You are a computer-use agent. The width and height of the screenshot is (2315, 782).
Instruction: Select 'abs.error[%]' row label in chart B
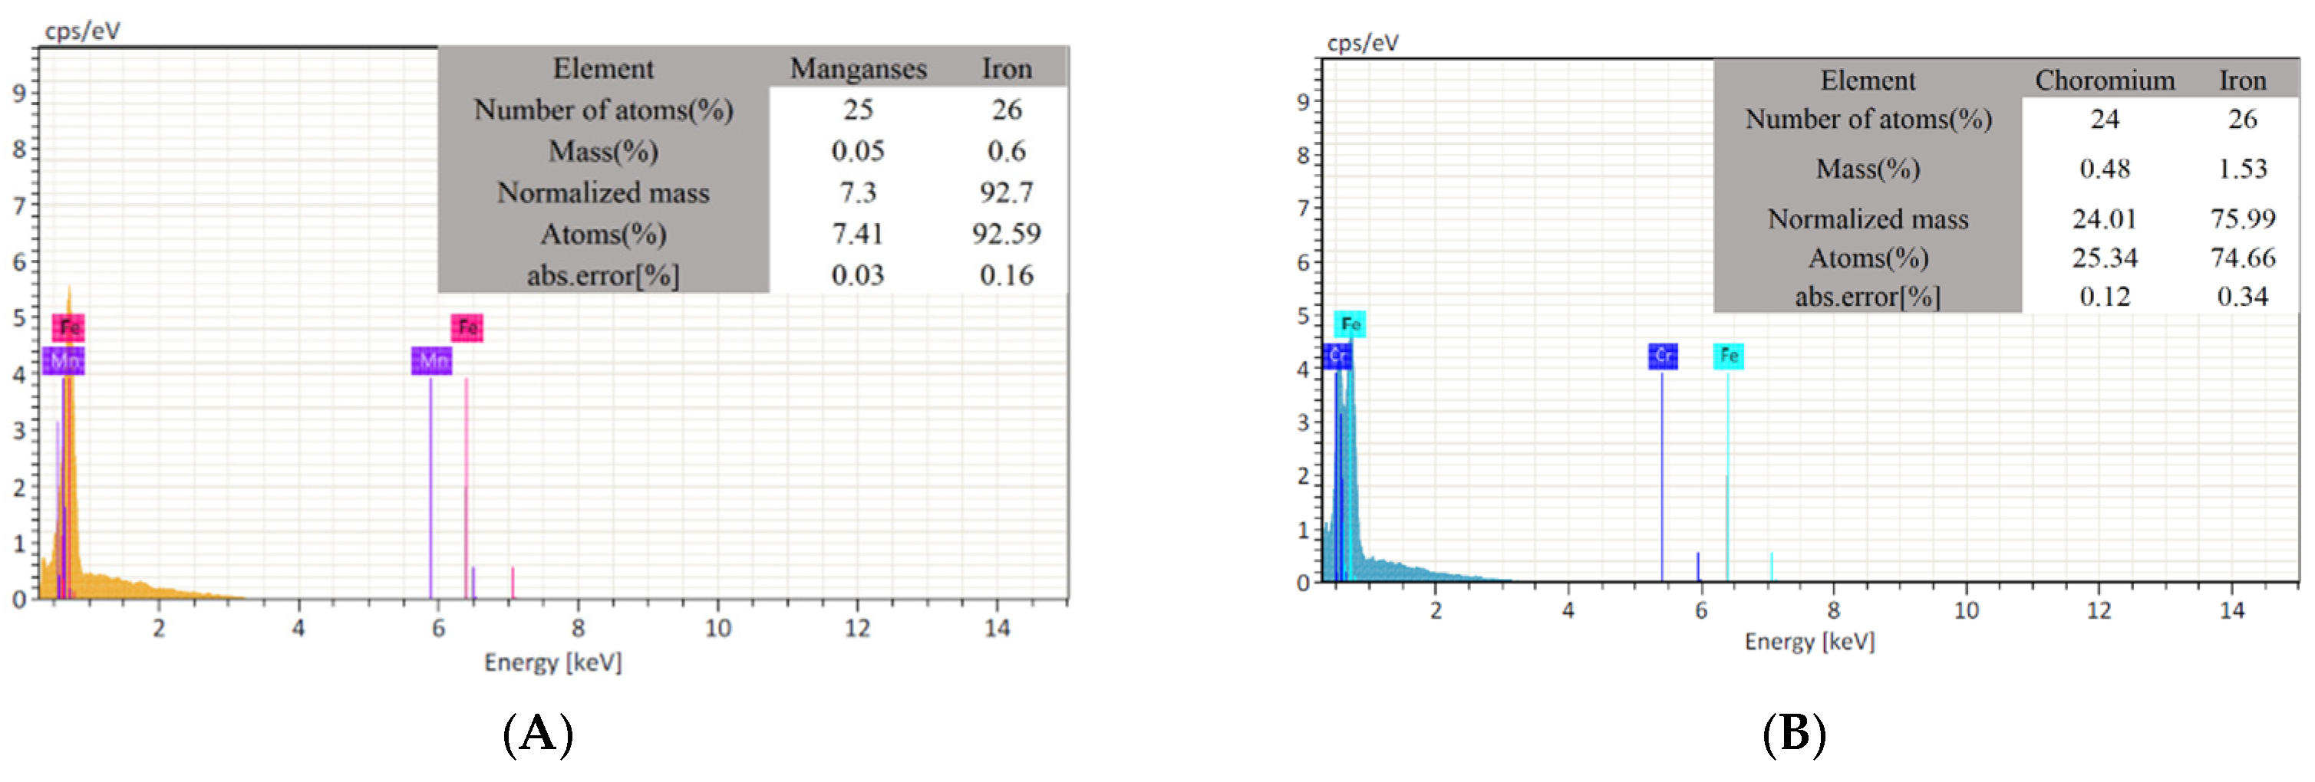1868,297
